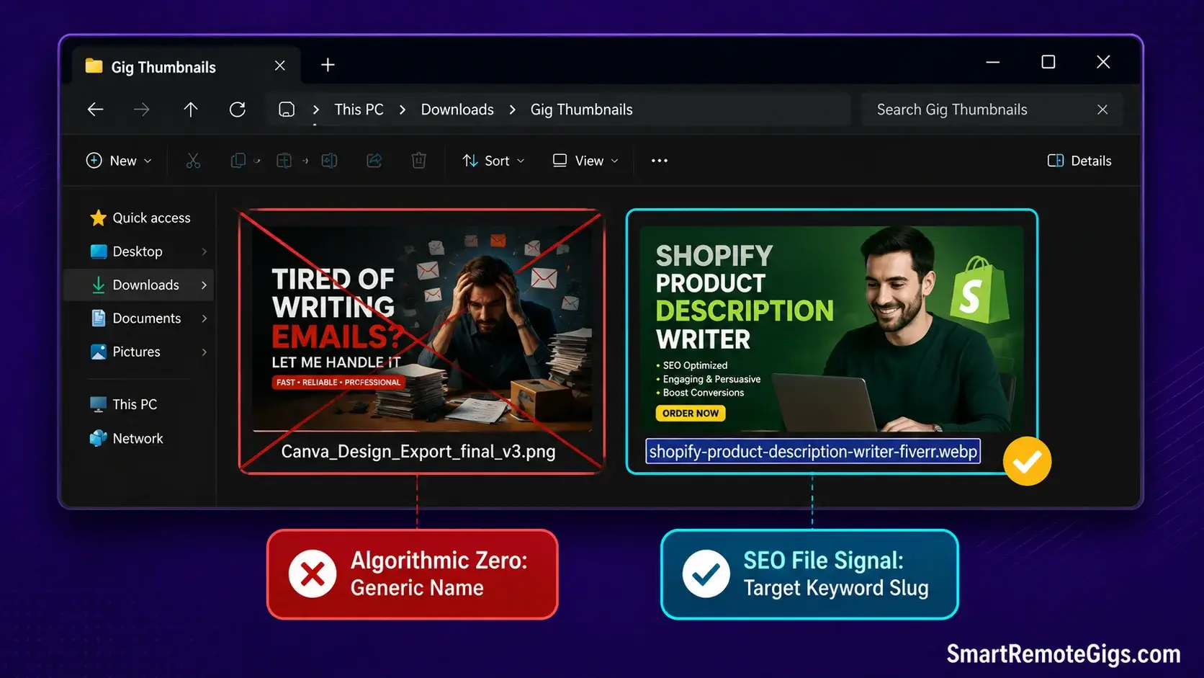Expand the Documents sidebar chevron
Viewport: 1204px width, 678px height.
[205, 318]
